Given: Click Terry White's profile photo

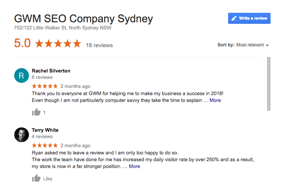Looking at the screenshot, I should pos(21,134).
